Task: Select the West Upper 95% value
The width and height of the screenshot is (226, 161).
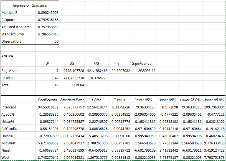Action: click(167, 157)
